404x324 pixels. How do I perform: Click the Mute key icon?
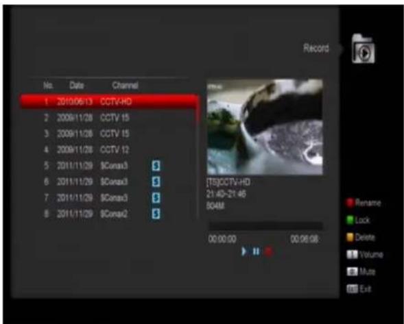pyautogui.click(x=352, y=271)
